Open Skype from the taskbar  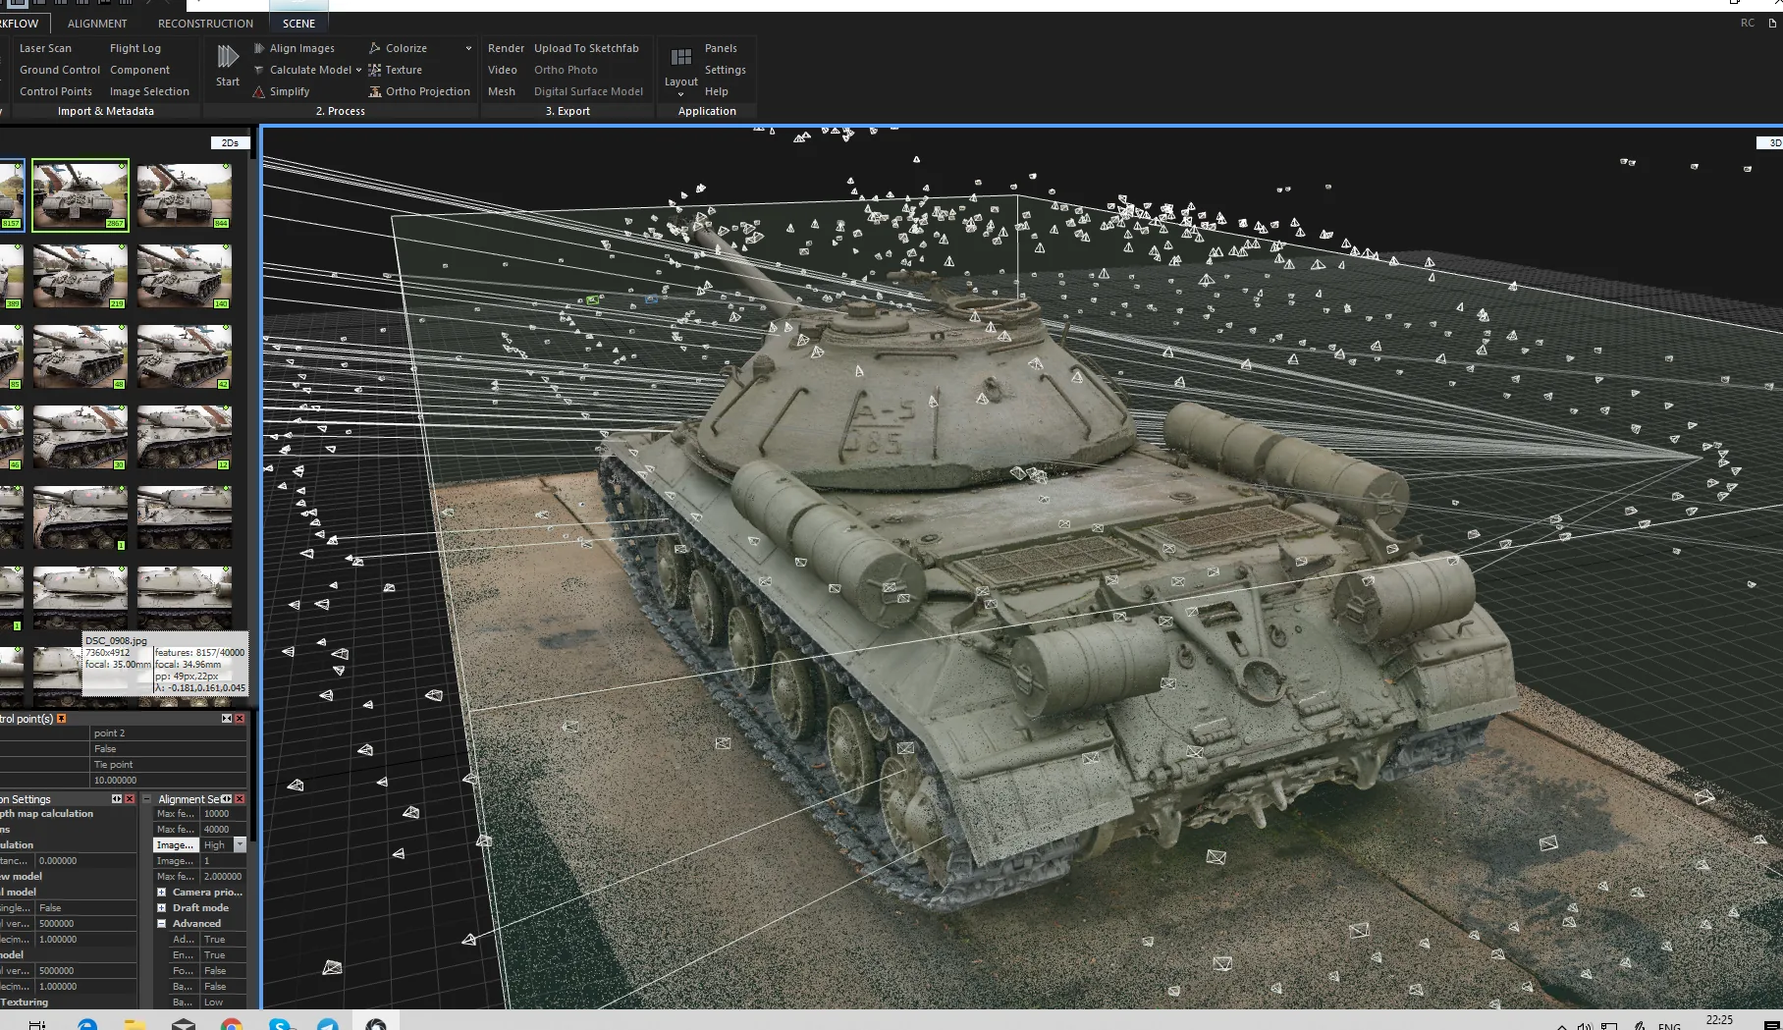(280, 1024)
